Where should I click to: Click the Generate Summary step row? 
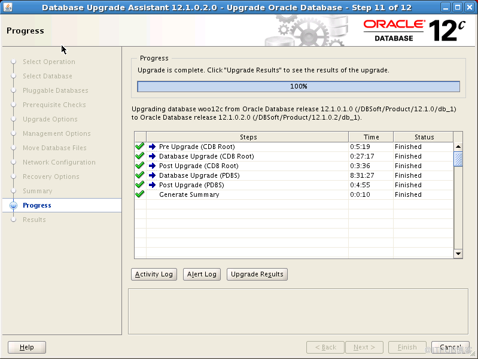point(294,194)
